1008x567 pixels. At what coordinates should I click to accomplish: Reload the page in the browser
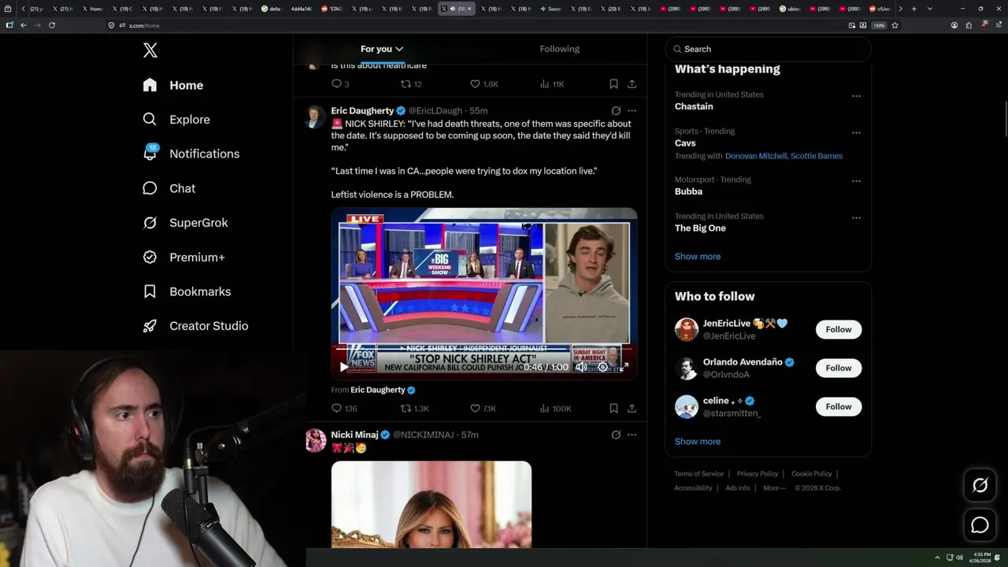click(52, 25)
